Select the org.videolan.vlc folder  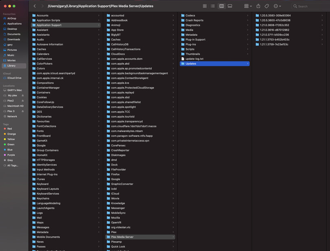(x=140, y=227)
